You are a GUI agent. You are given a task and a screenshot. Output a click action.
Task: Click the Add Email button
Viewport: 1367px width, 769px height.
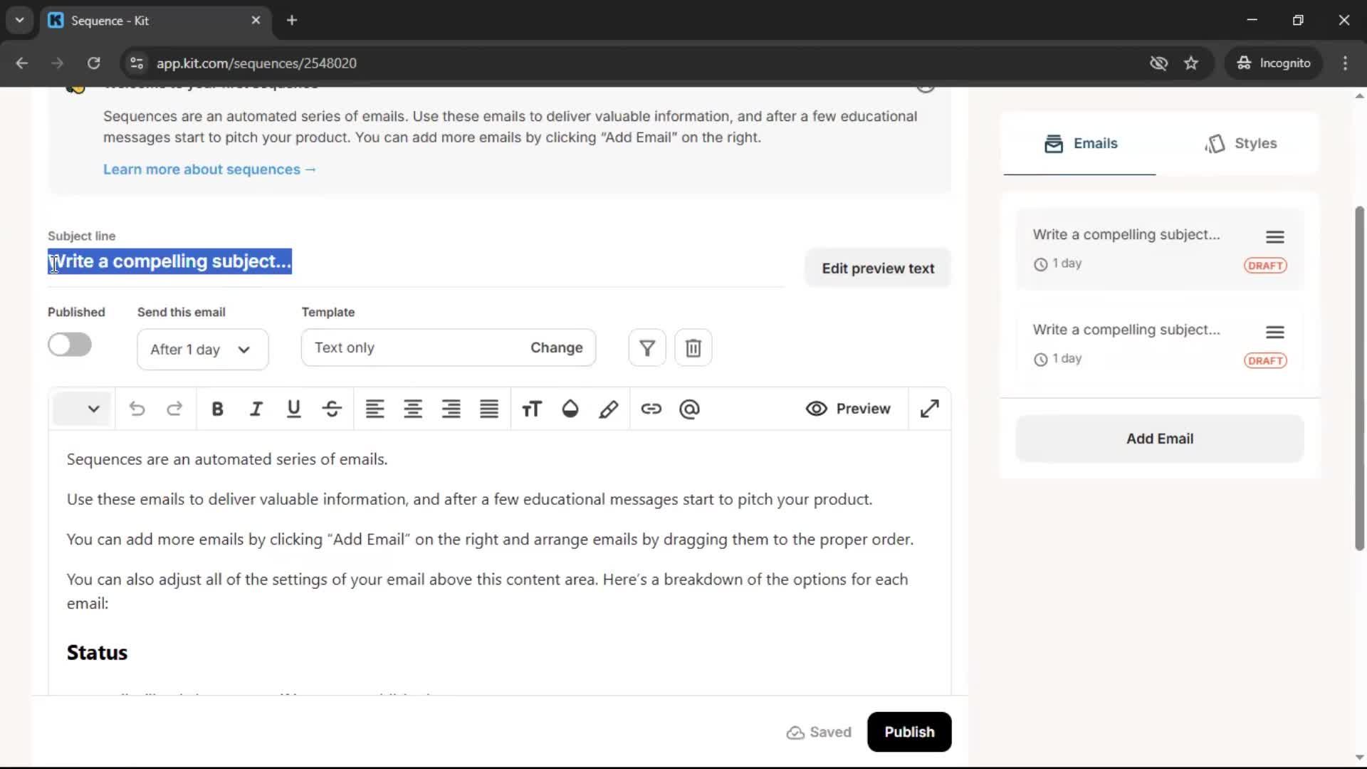1159,439
